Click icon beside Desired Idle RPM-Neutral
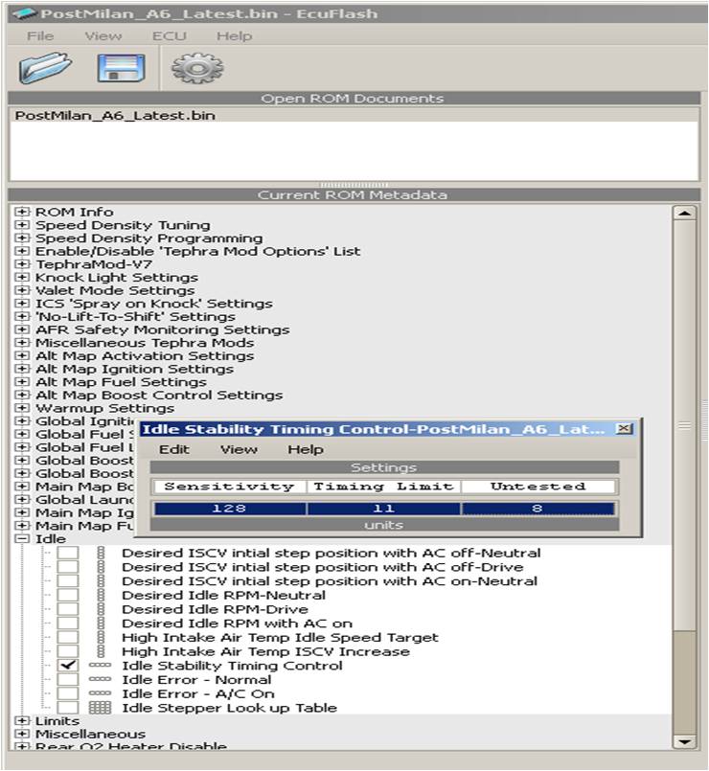The height and width of the screenshot is (771, 709). coord(101,595)
